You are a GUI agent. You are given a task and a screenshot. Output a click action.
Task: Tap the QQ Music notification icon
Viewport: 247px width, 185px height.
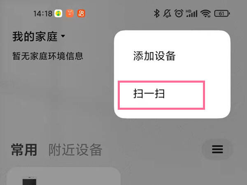58,14
